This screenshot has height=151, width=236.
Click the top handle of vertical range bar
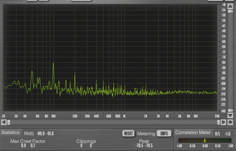(230, 11)
